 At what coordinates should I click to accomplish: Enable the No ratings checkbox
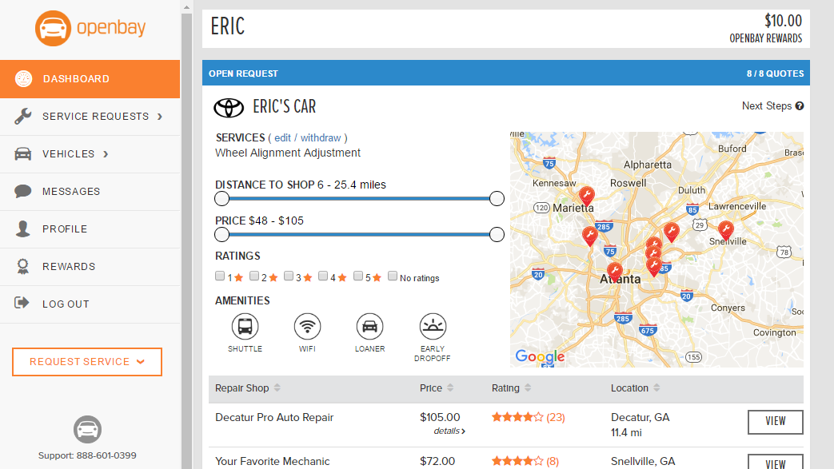click(x=393, y=276)
